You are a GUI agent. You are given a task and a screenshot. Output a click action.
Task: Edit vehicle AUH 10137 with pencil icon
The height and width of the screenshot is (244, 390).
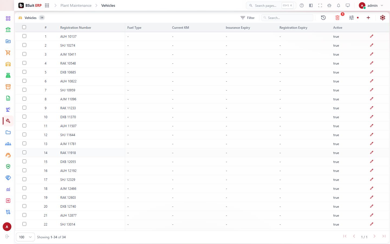372,36
